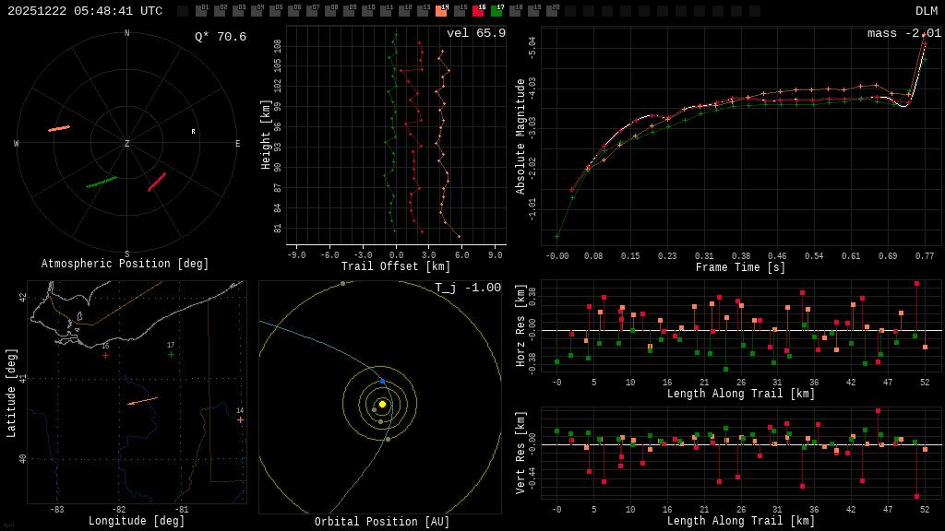Click station indicator box 03
This screenshot has height=531, width=945.
pos(238,11)
